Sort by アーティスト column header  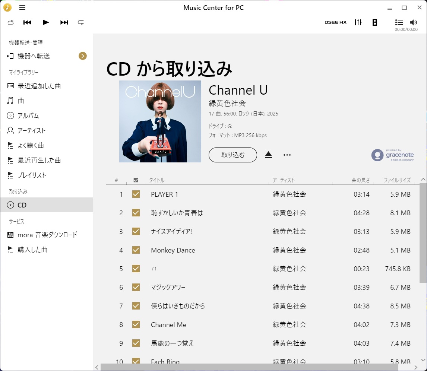click(284, 180)
